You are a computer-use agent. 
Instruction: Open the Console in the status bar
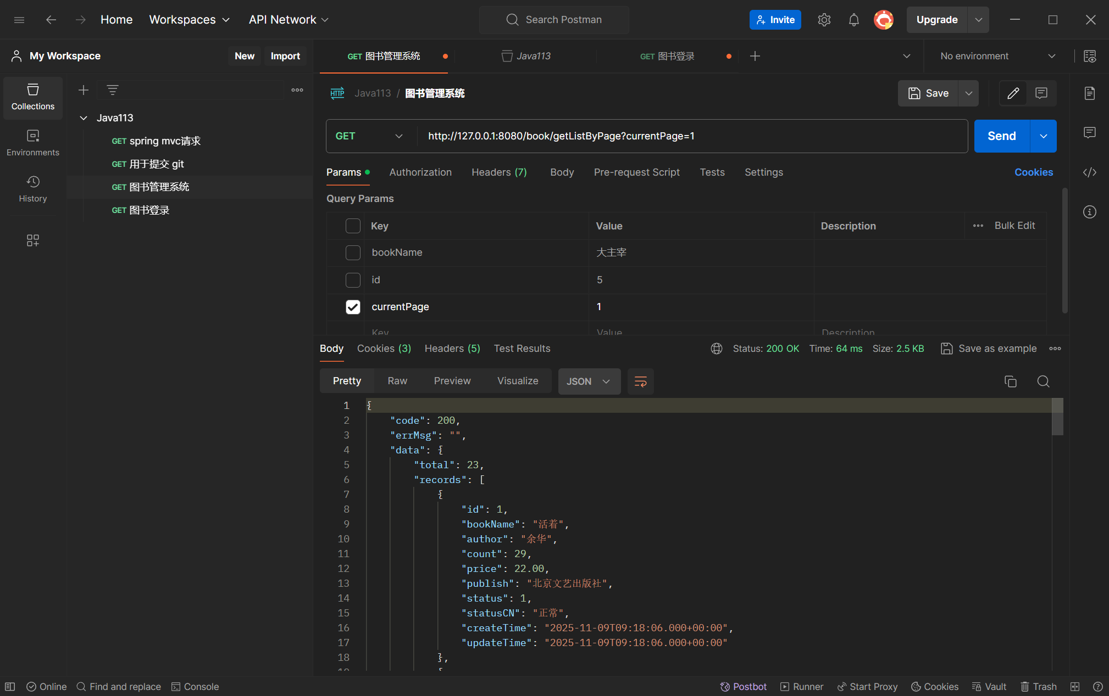[195, 687]
